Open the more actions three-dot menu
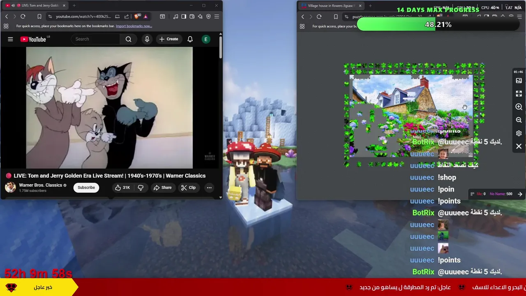 coord(209,187)
